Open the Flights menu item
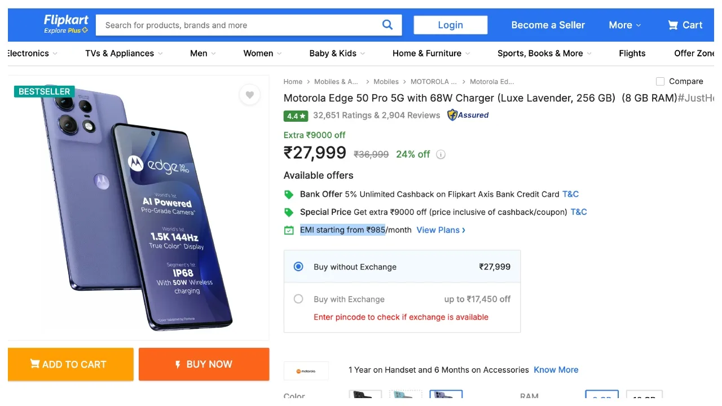The image size is (722, 406). tap(632, 54)
